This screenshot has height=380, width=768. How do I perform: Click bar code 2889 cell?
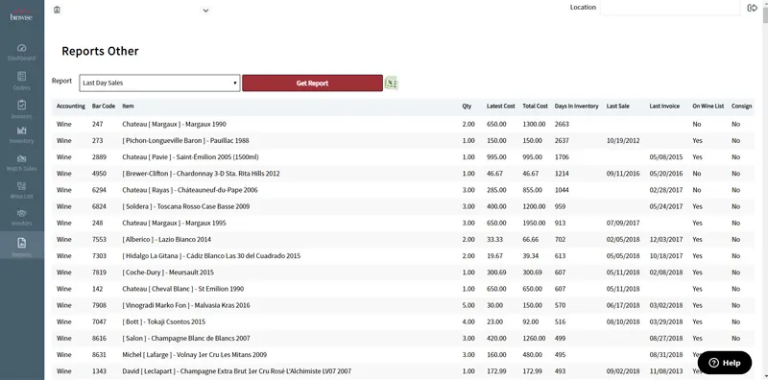coord(99,157)
